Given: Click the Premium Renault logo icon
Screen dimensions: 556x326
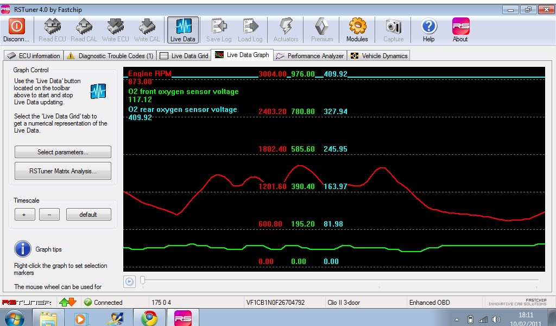Looking at the screenshot, I should coord(322,27).
